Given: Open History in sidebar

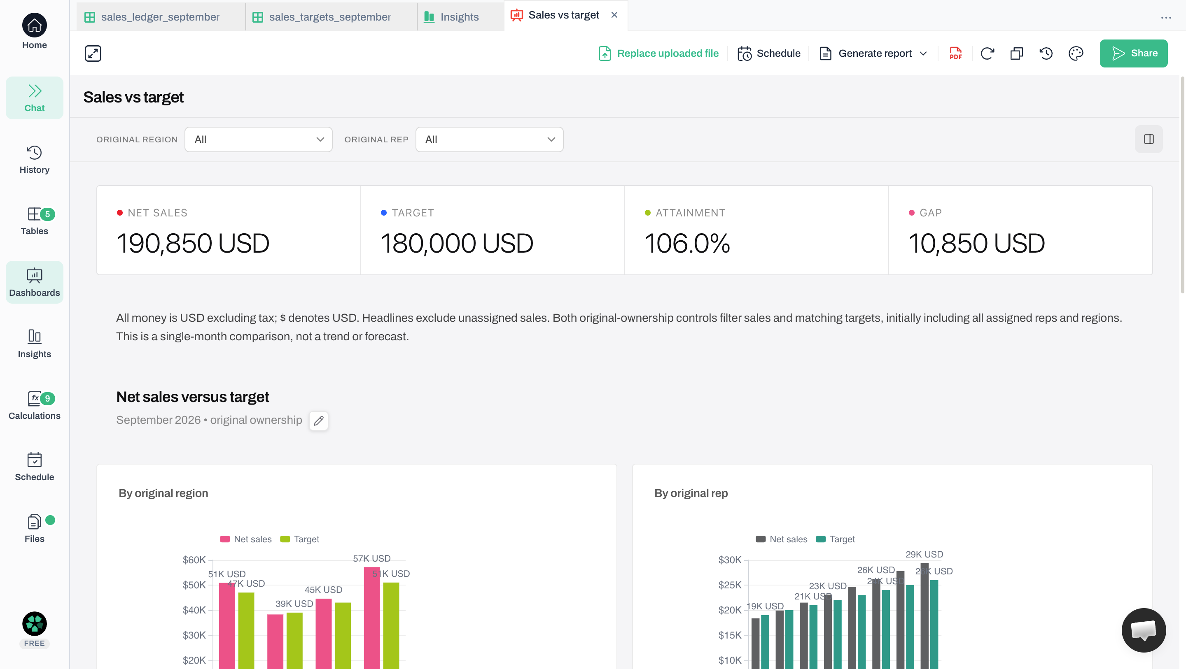Looking at the screenshot, I should [x=35, y=159].
